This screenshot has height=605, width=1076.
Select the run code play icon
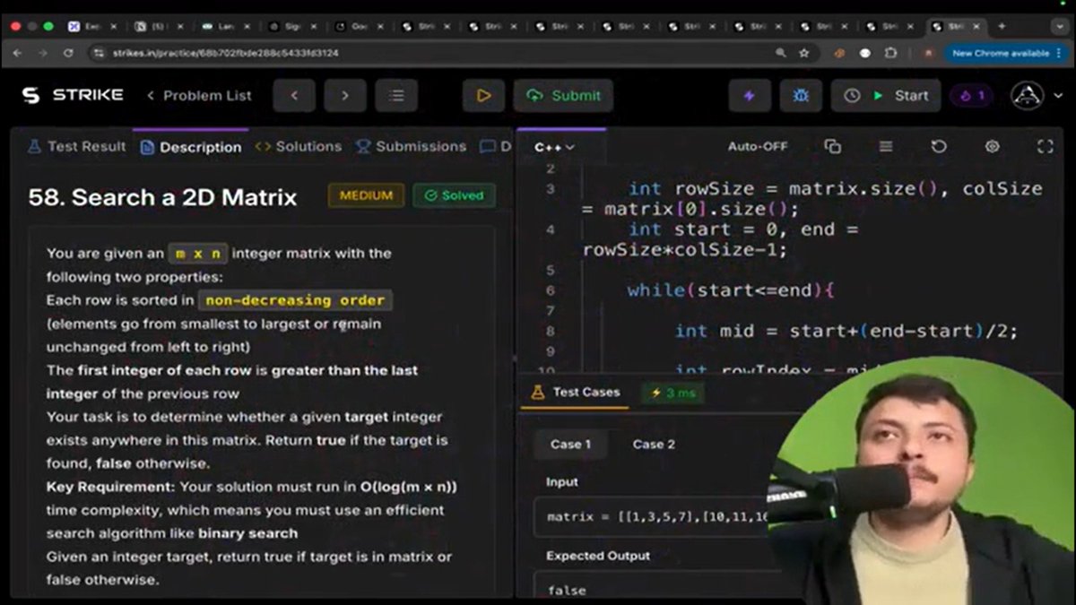point(486,95)
